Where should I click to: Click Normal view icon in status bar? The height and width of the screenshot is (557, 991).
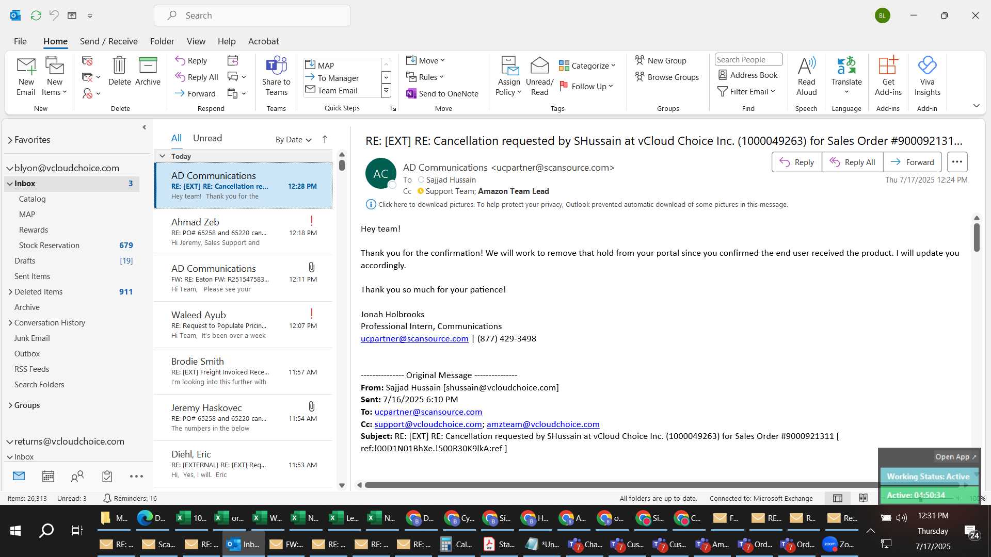click(838, 498)
